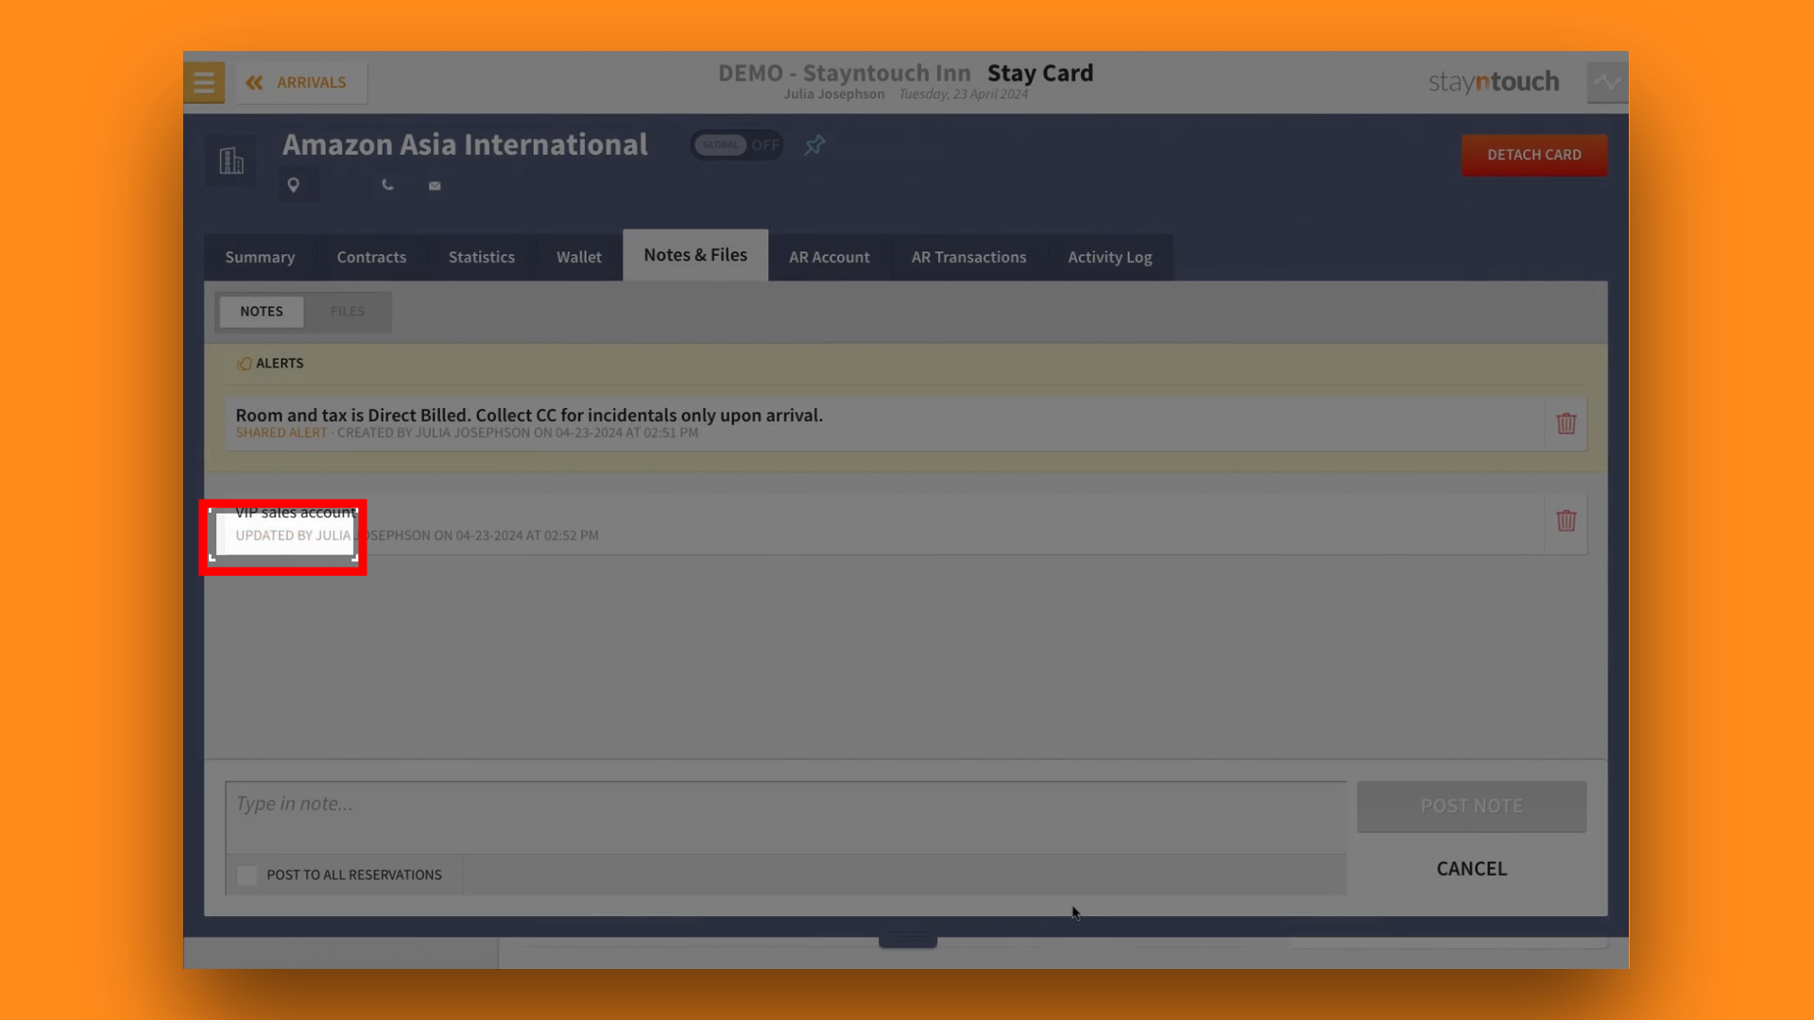Open the Contracts tab
The height and width of the screenshot is (1020, 1814).
click(371, 257)
